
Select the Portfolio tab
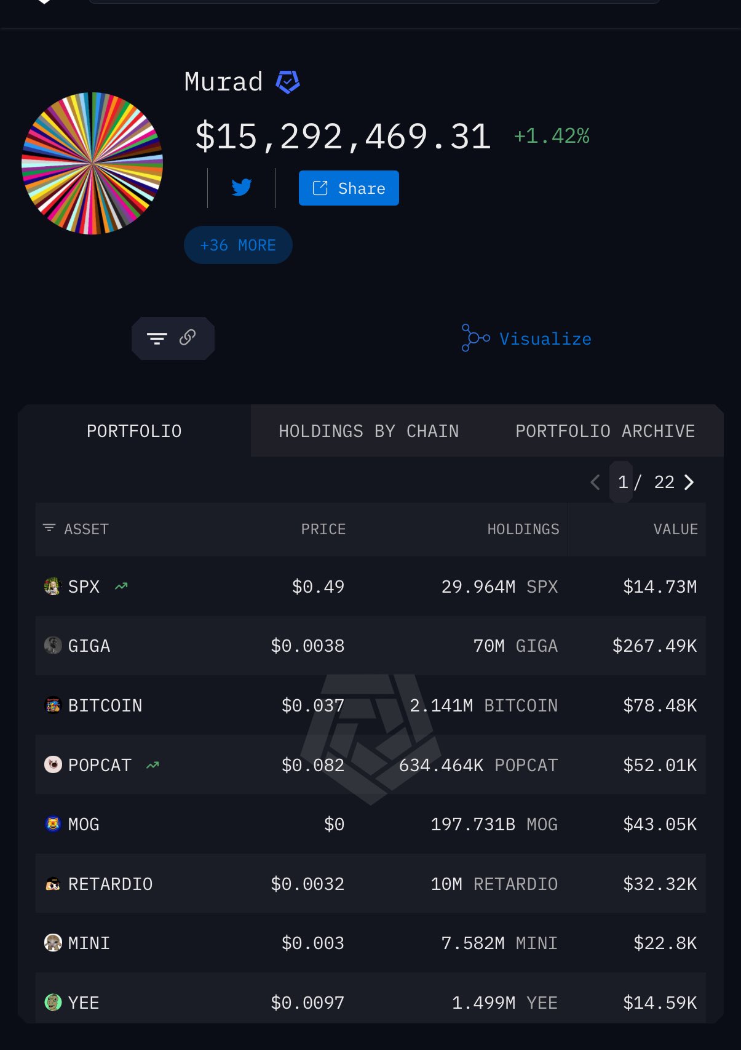pos(134,431)
